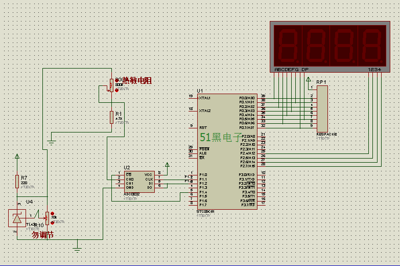The width and height of the screenshot is (400, 266).
Task: Select the U4 TL431 reference diode symbol
Action: coord(17,218)
